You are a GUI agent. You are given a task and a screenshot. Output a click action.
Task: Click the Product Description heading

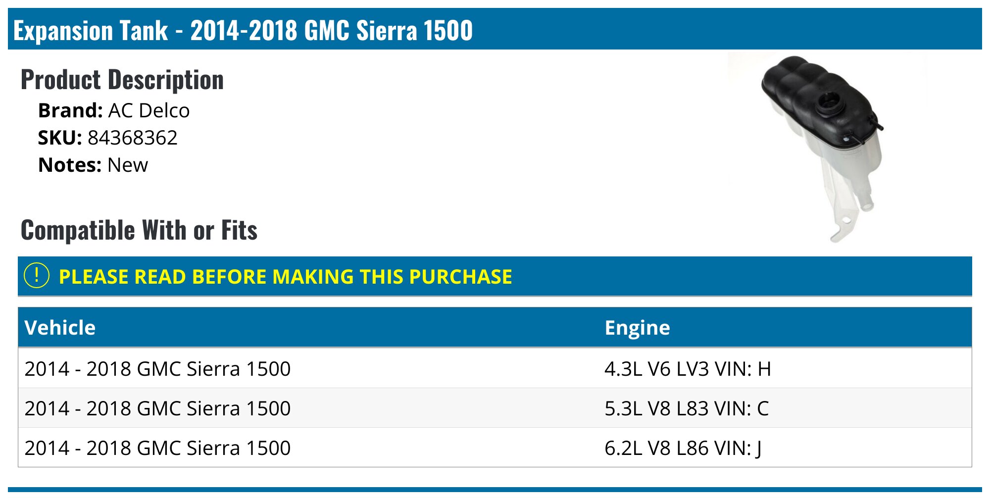pos(122,80)
